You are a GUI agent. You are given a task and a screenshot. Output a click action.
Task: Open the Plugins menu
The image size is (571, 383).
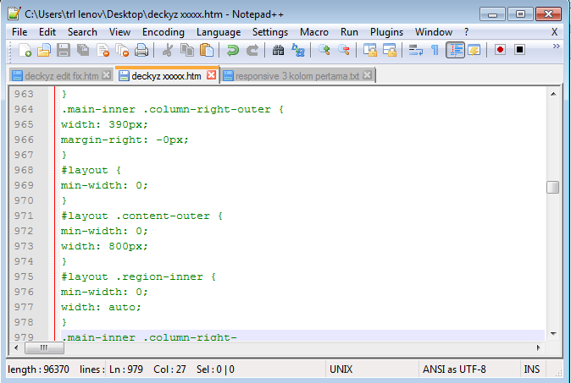point(386,32)
